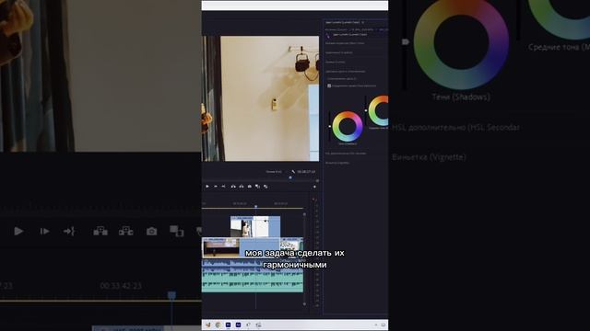
Task: Switch to After Effects taskbar icon
Action: pos(238,325)
